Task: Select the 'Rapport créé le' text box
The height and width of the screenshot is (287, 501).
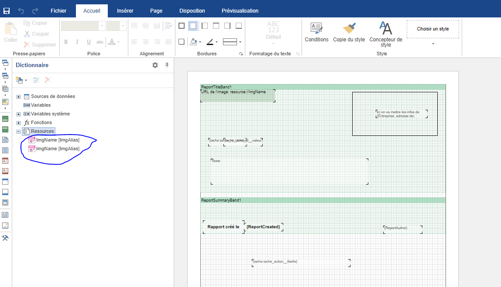Action: (223, 227)
